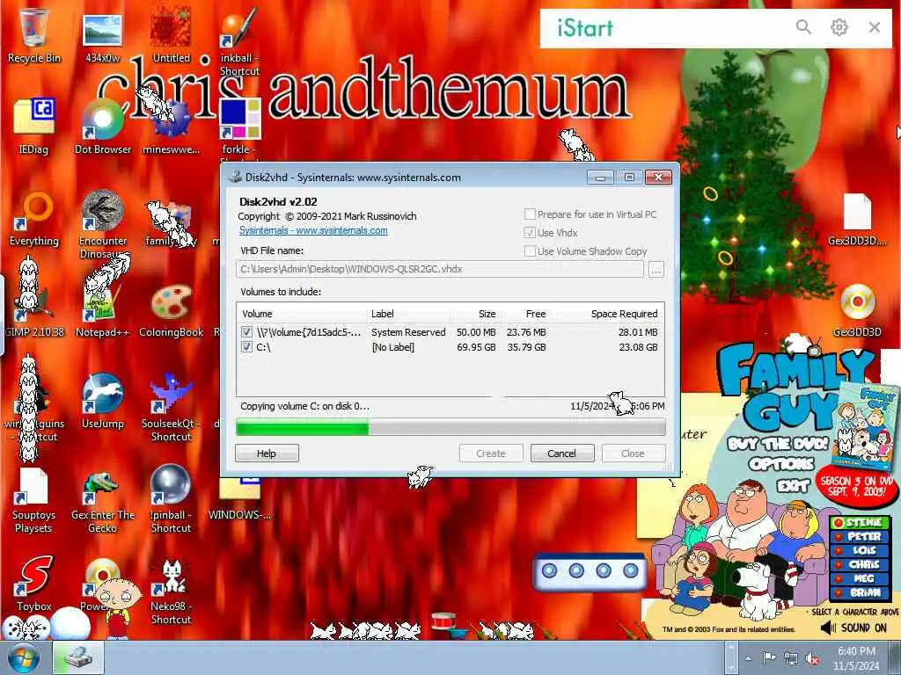Screen dimensions: 901x675
Task: Click the VHD File name field
Action: click(440, 269)
